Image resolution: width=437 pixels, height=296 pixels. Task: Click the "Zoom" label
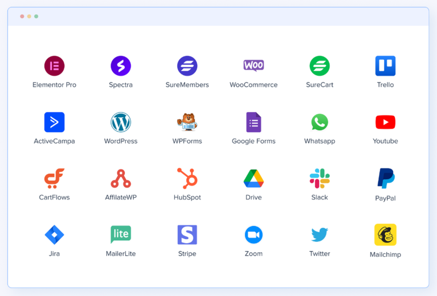point(254,253)
